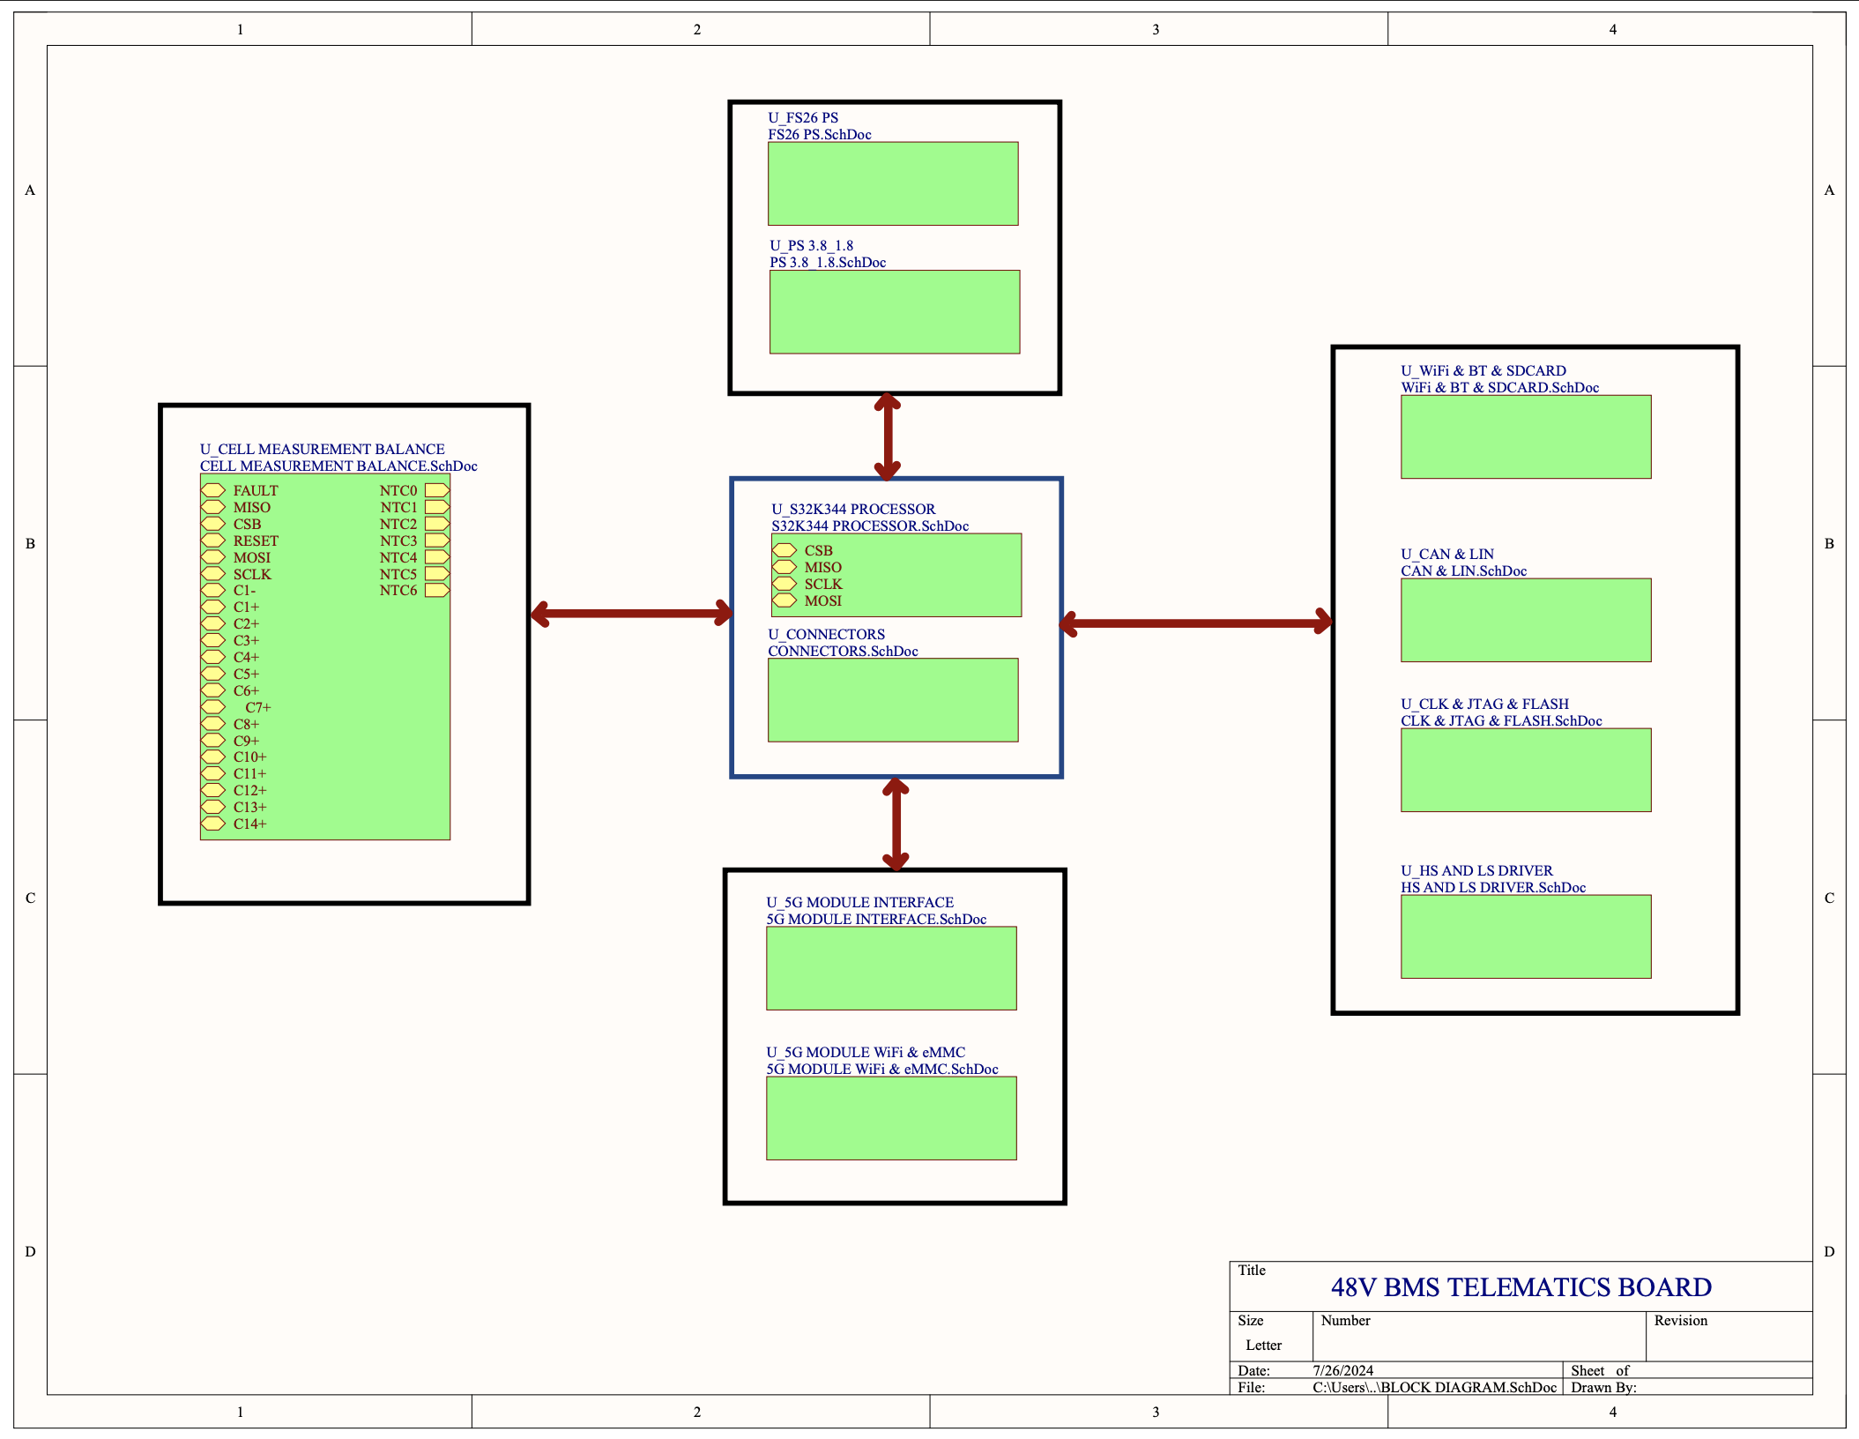Click the NTC6 port icon

(x=437, y=590)
